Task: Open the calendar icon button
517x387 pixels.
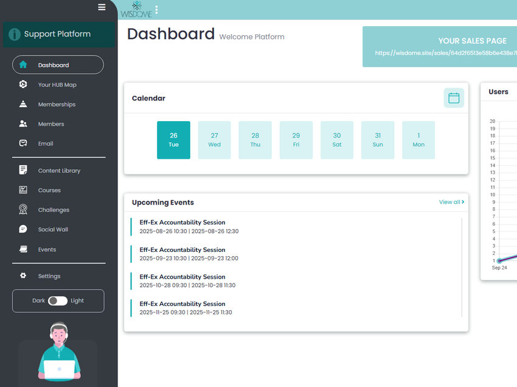Action: pyautogui.click(x=454, y=98)
